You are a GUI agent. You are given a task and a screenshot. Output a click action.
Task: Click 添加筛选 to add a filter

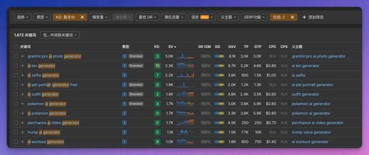tap(313, 17)
